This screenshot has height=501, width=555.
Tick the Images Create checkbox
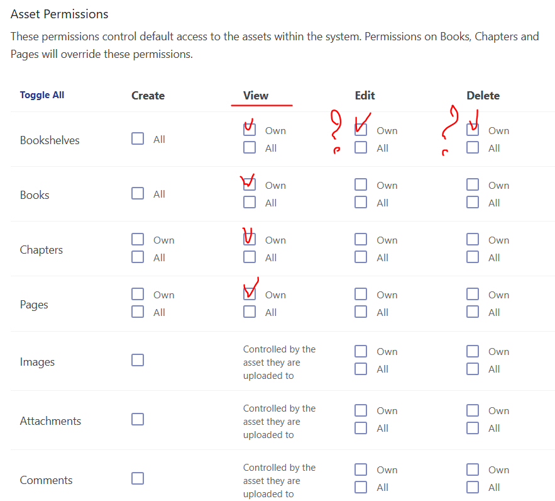tap(138, 360)
